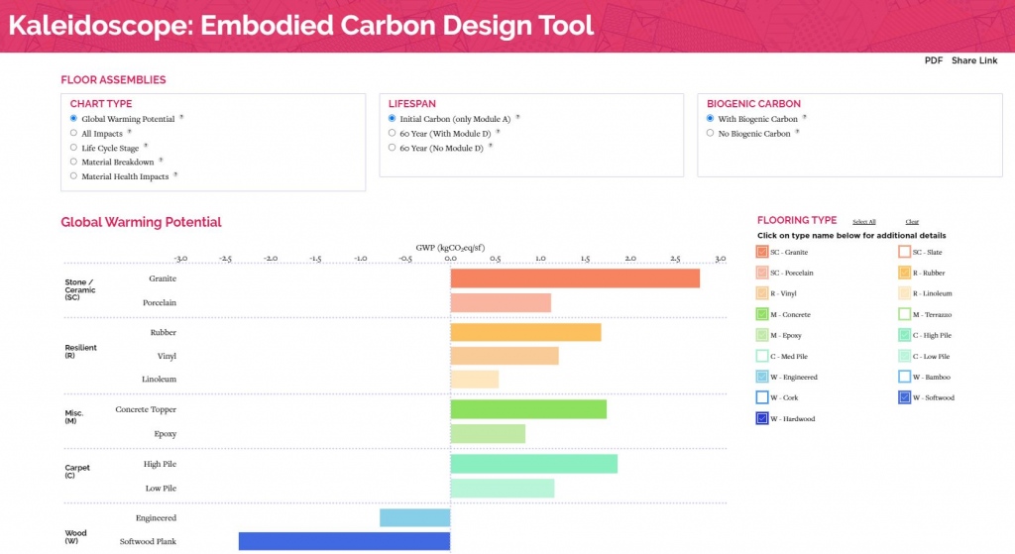
Task: Click Select All flooring types
Action: [864, 222]
